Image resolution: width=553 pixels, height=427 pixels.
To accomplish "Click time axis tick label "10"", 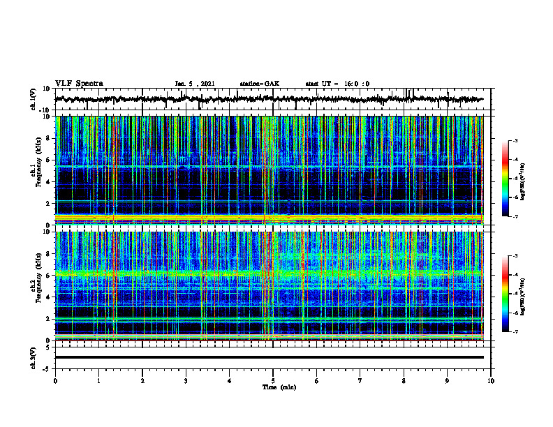I will coord(491,381).
